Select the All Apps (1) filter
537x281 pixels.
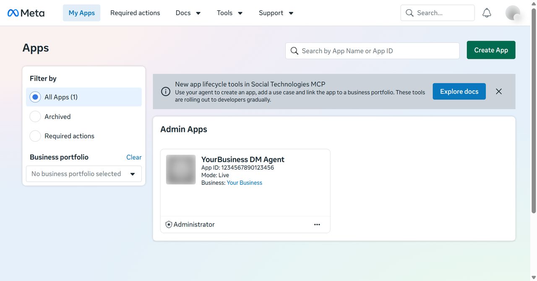(84, 97)
